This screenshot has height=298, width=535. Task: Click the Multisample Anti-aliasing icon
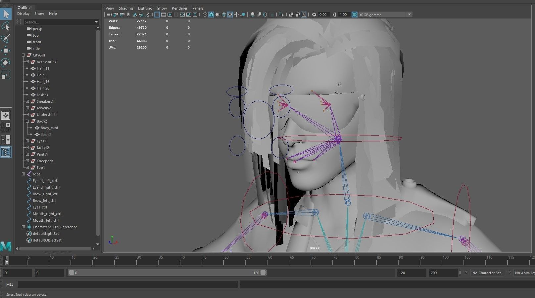pyautogui.click(x=265, y=15)
